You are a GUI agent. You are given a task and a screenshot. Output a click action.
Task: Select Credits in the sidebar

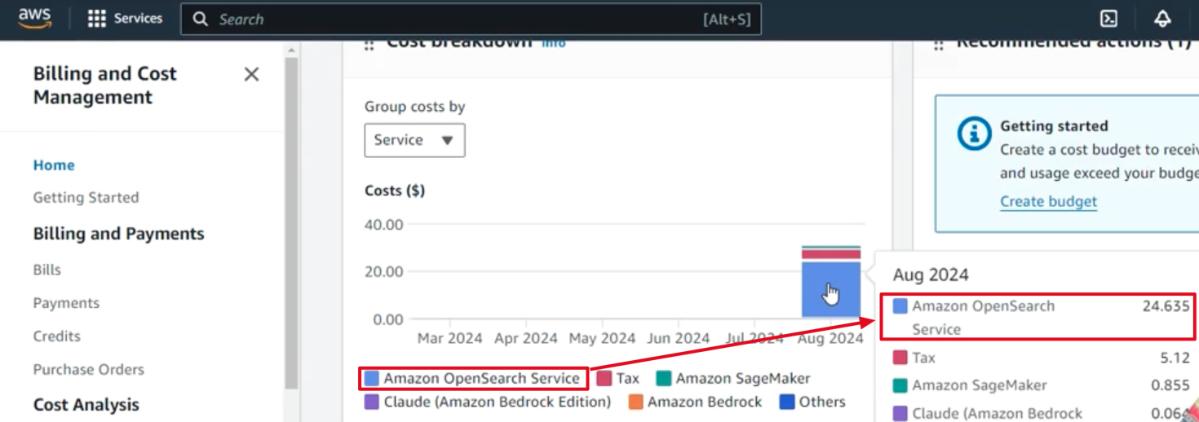click(x=57, y=336)
